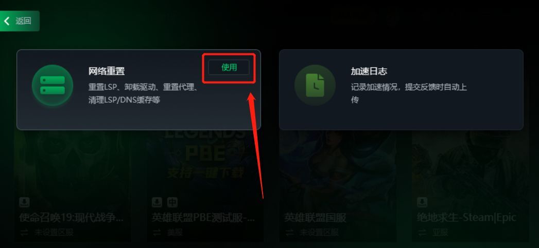
Task: Open 未设置区服 region selector under 英雄联盟国服
Action: click(x=319, y=233)
